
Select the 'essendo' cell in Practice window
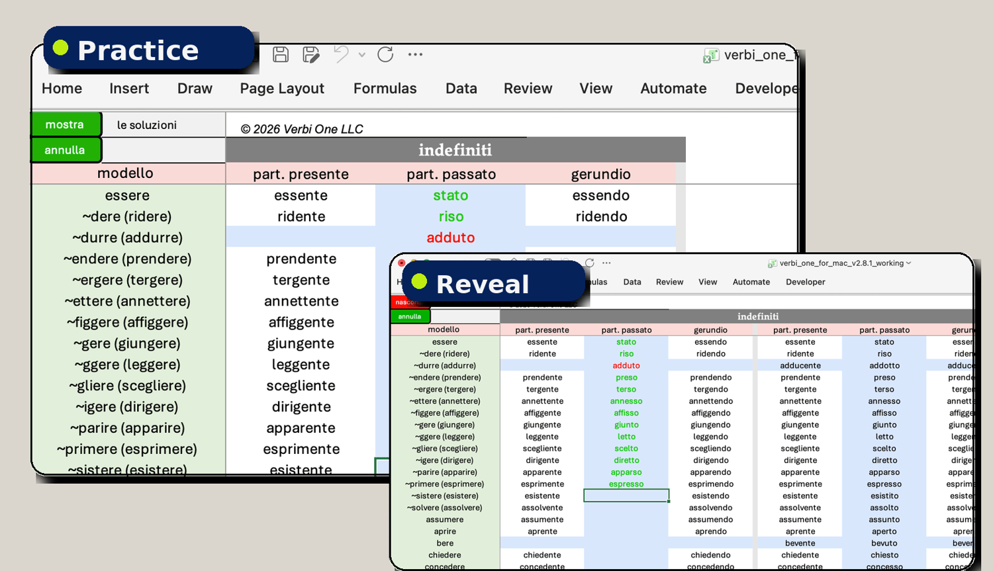[601, 195]
